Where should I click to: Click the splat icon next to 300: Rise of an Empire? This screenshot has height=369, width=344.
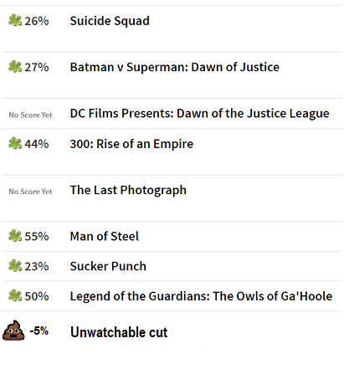15,144
